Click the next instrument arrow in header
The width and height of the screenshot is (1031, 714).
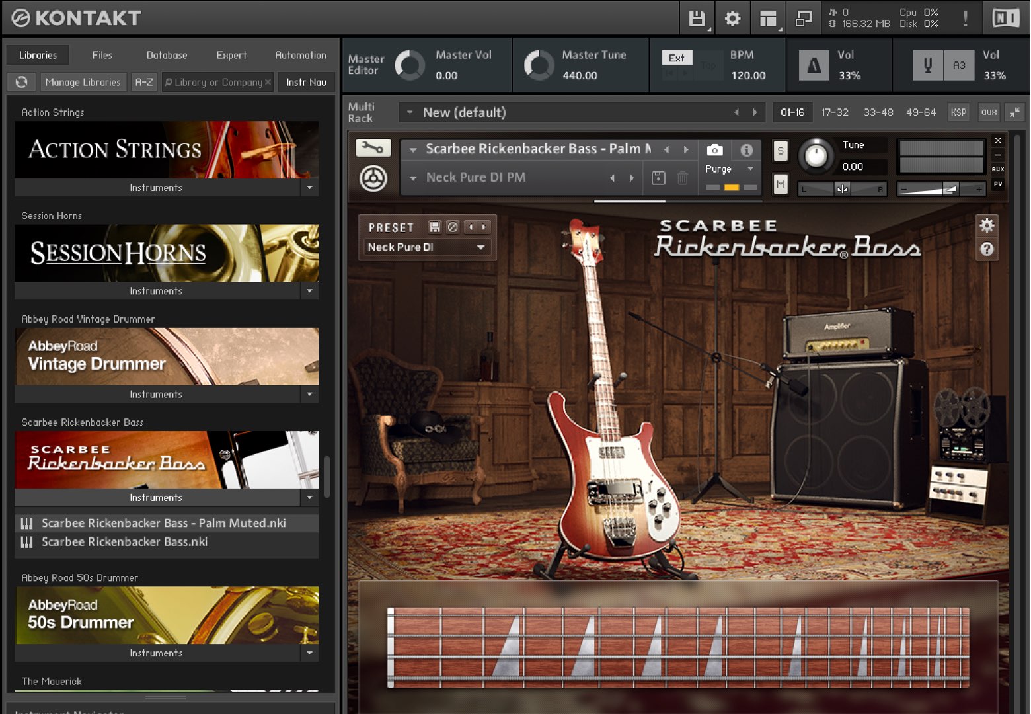[686, 149]
